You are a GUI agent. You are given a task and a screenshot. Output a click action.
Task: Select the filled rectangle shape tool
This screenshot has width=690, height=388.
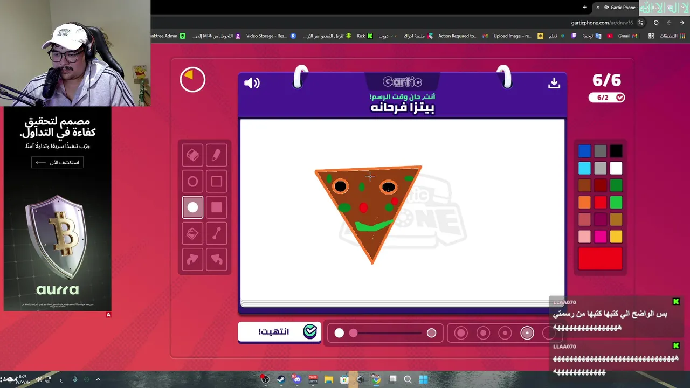coord(216,207)
